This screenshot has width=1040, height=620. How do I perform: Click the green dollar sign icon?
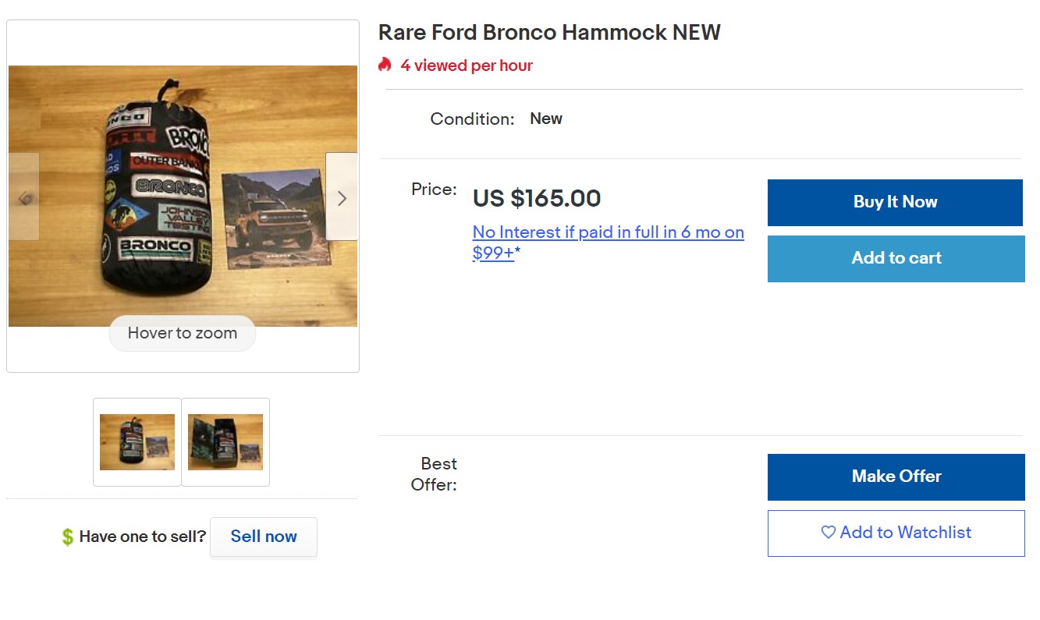click(68, 537)
